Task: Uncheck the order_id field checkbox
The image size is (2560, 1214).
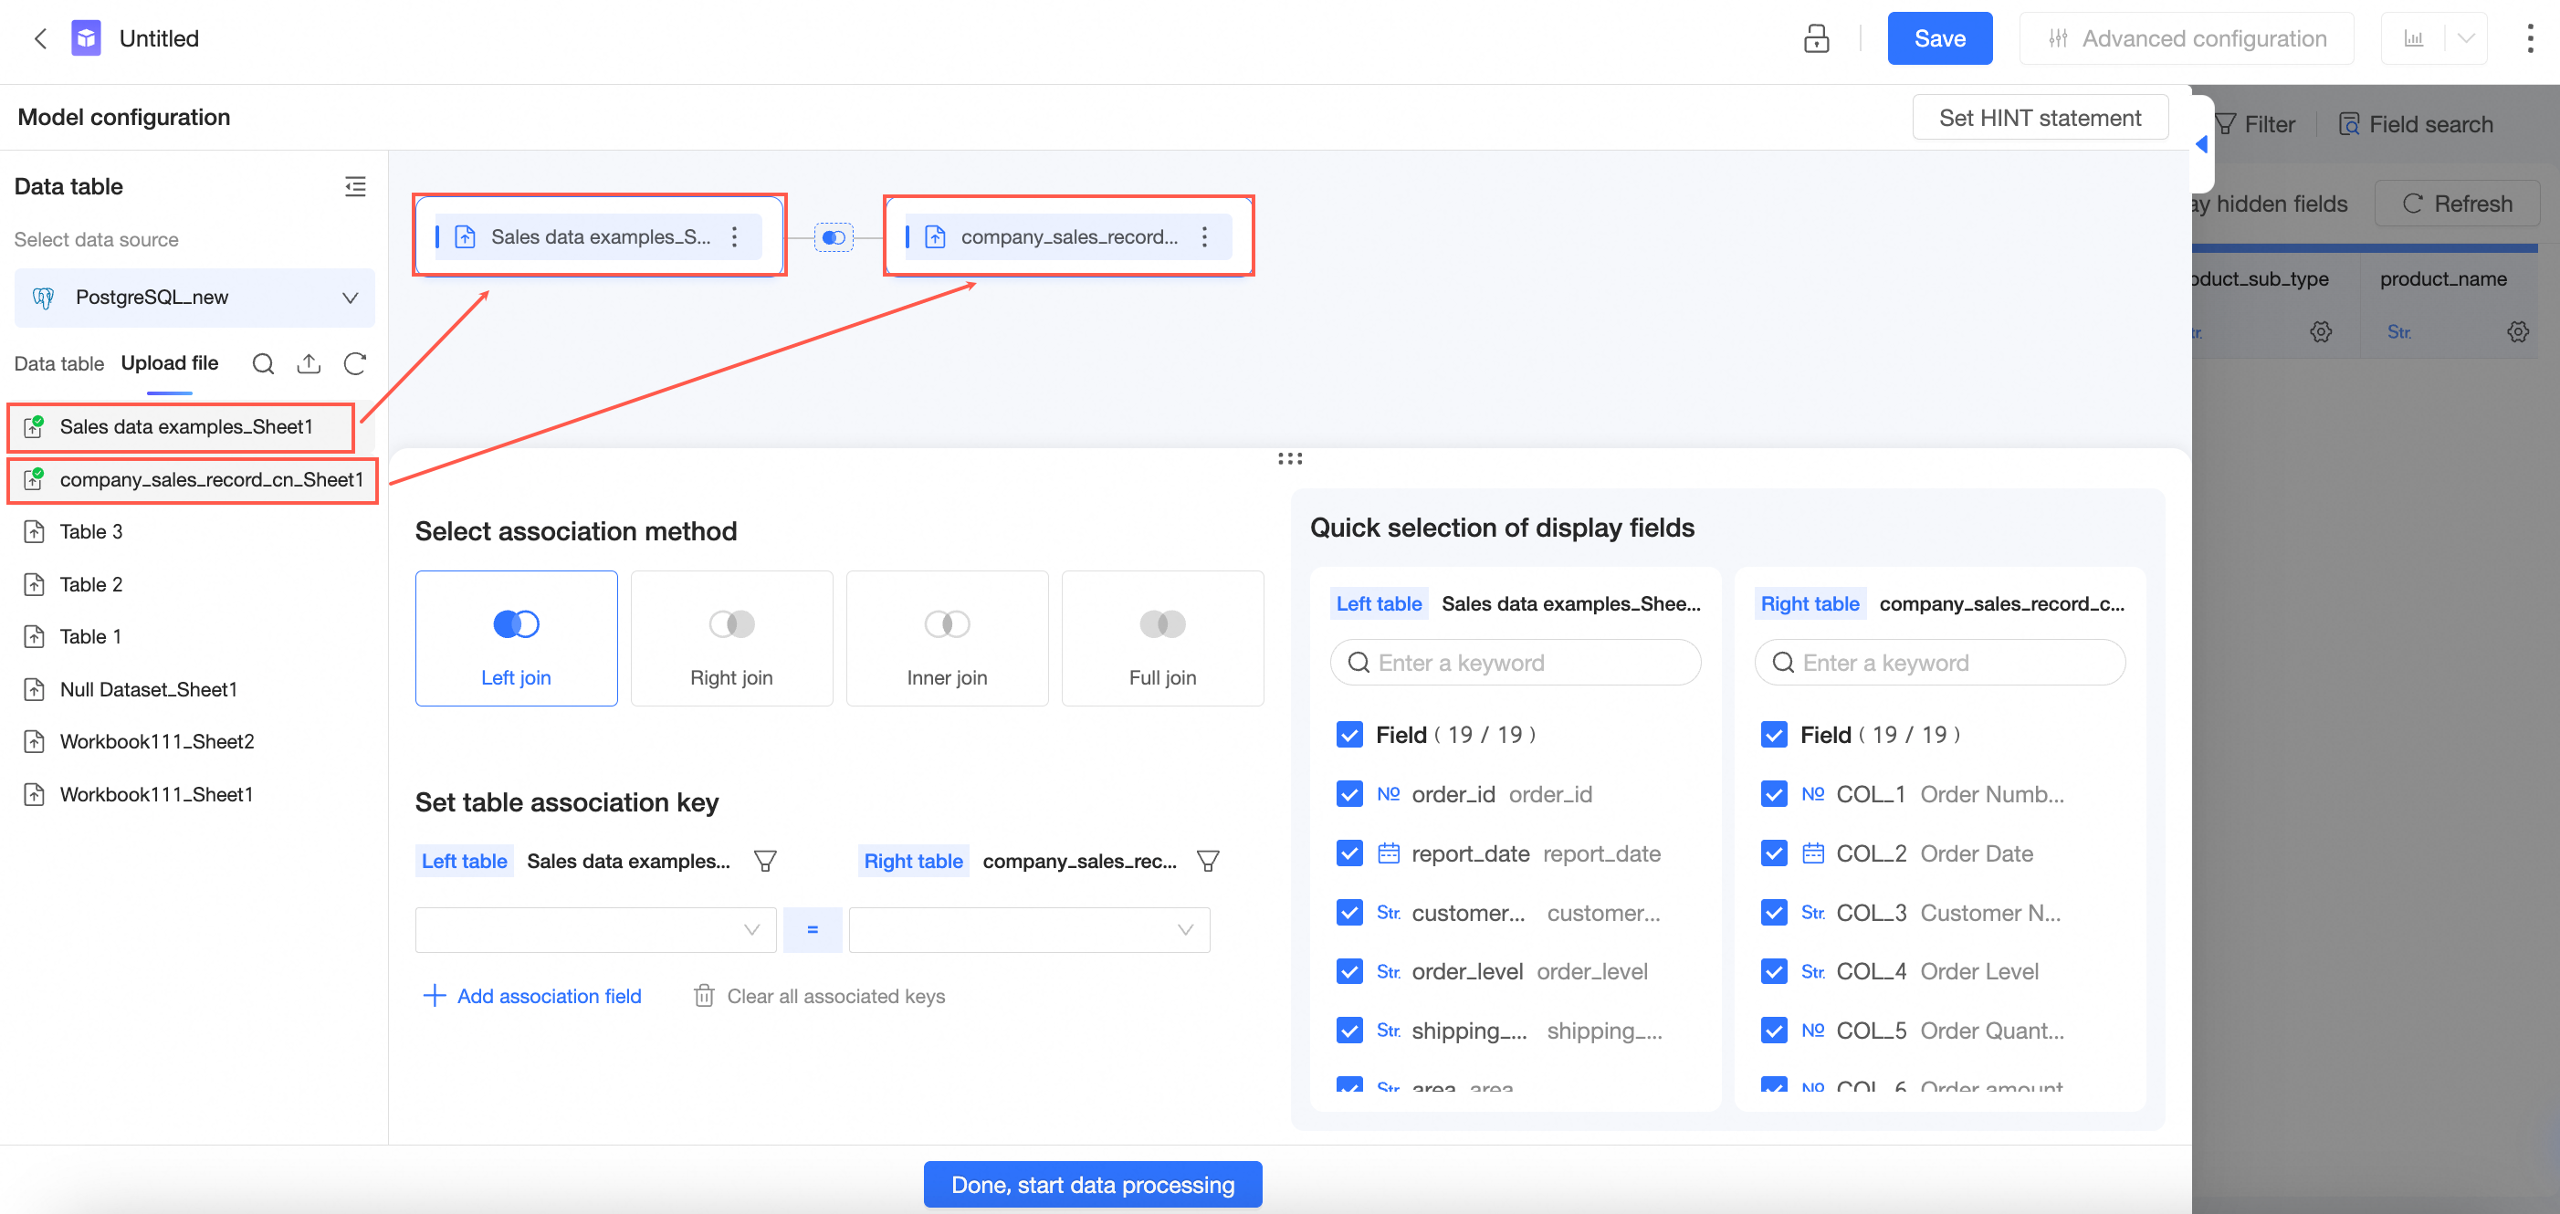Action: click(x=1348, y=794)
